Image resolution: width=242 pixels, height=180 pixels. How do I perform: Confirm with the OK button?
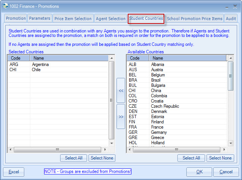199,172
